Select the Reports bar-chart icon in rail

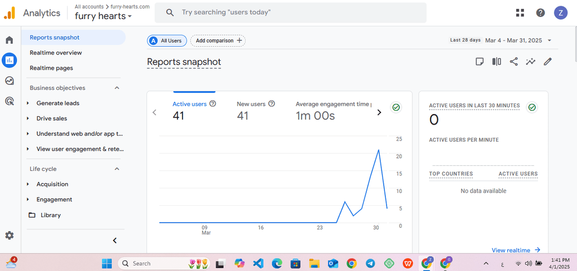[x=9, y=60]
